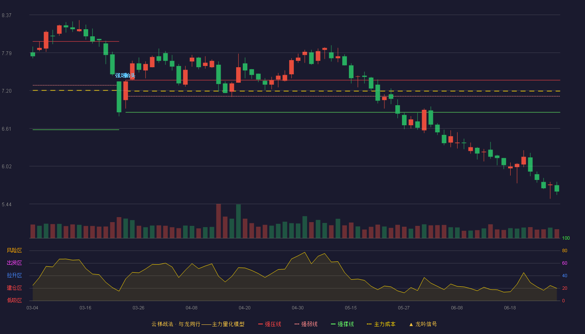Toggle the 龙吟信号 triangle legend entry
585x334 pixels.
click(x=423, y=324)
